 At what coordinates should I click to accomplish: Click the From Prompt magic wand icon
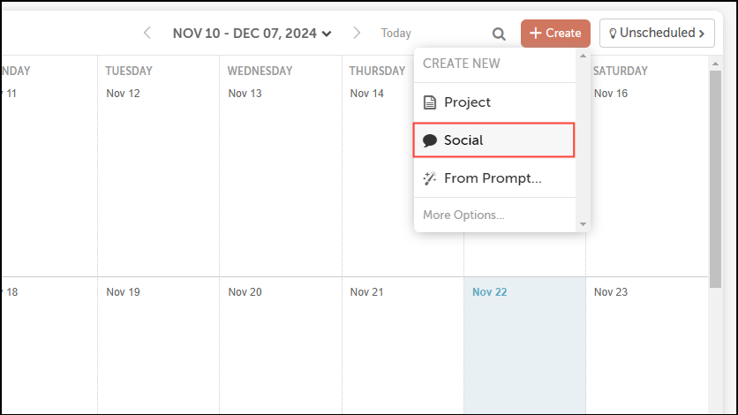[x=430, y=178]
